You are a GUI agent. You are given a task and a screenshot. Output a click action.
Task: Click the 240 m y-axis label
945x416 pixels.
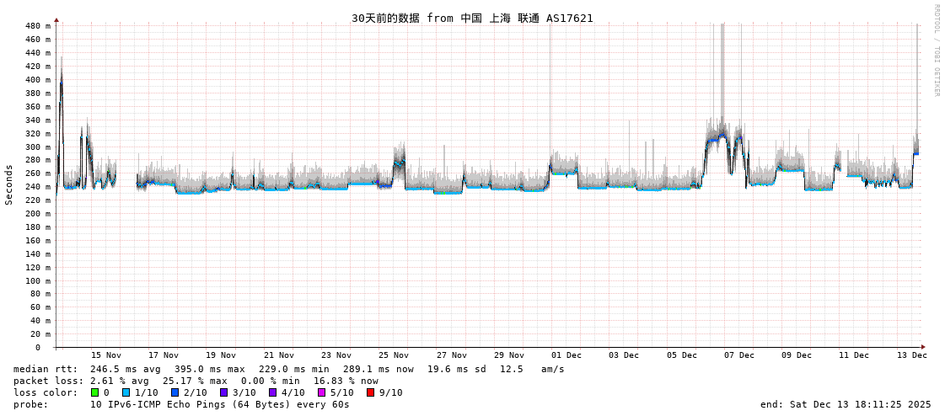coord(36,187)
